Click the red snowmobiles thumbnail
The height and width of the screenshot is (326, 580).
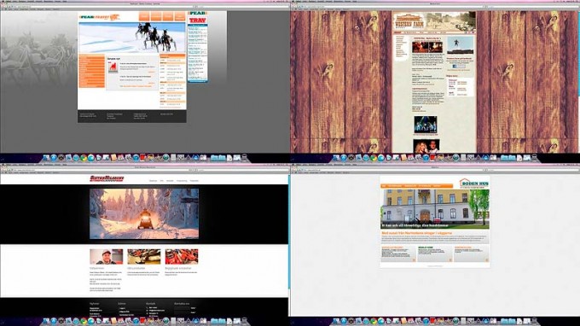click(x=182, y=256)
